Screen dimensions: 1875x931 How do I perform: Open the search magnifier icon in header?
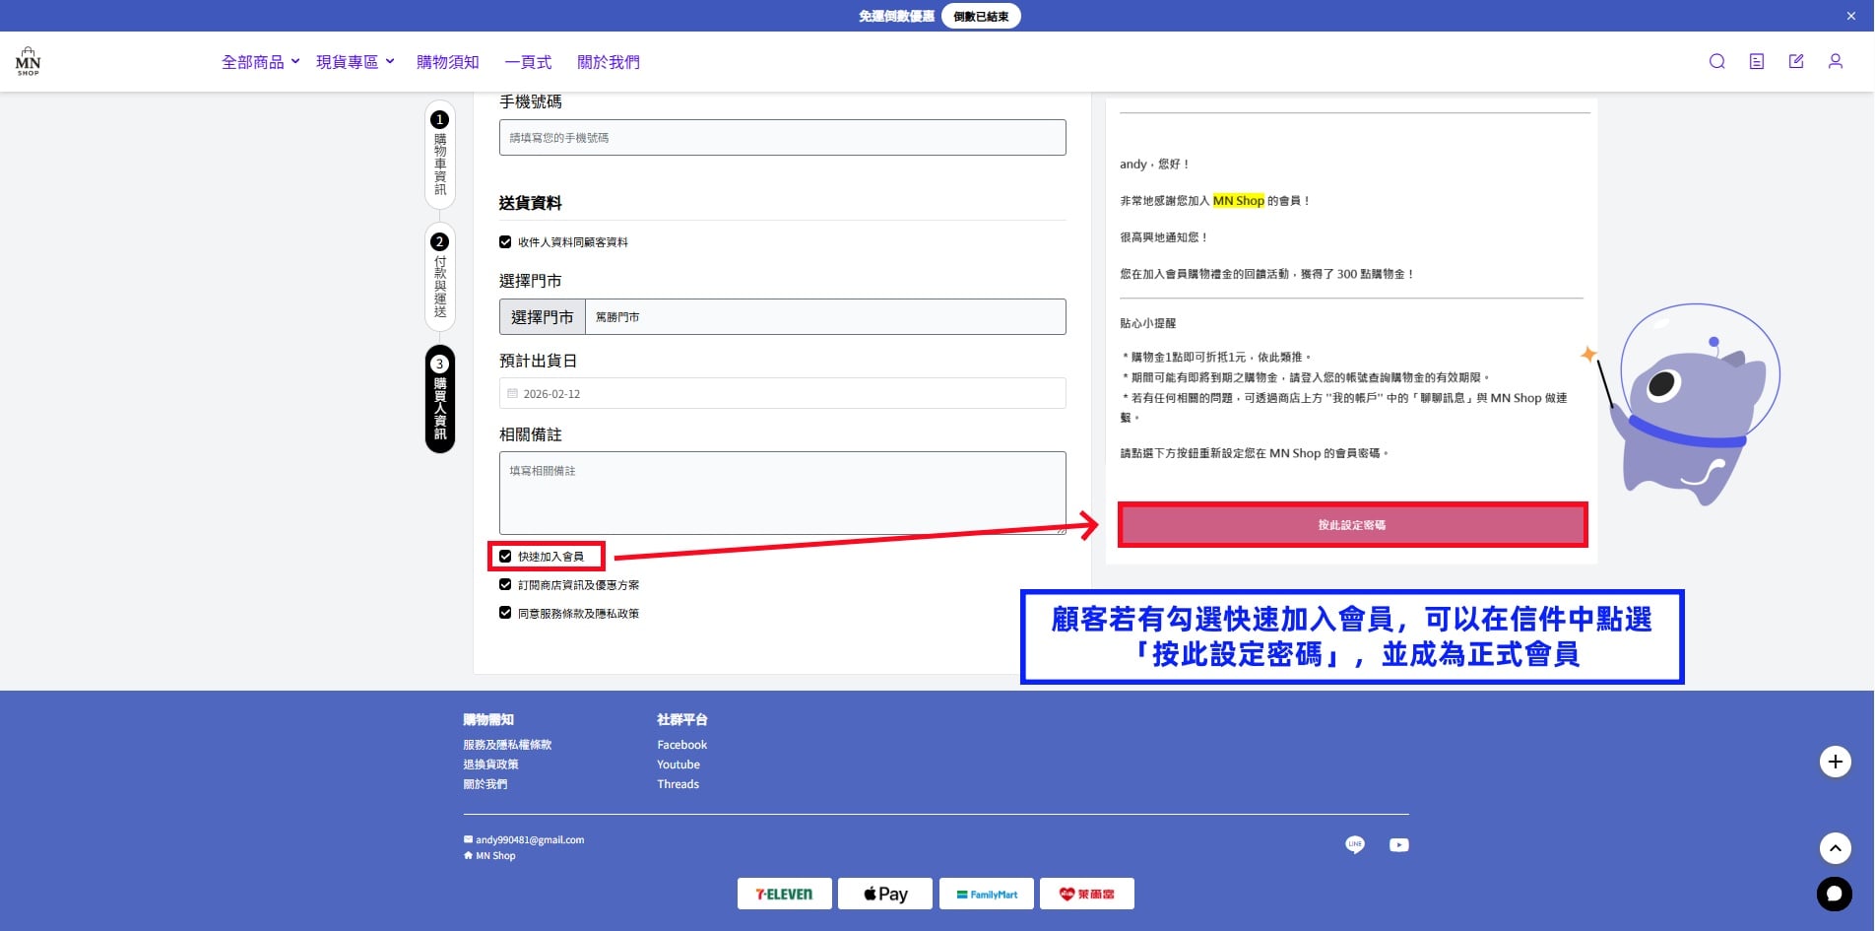[1716, 61]
